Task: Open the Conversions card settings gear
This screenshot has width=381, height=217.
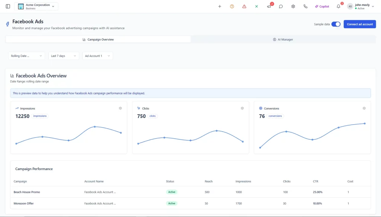Action: [364, 108]
